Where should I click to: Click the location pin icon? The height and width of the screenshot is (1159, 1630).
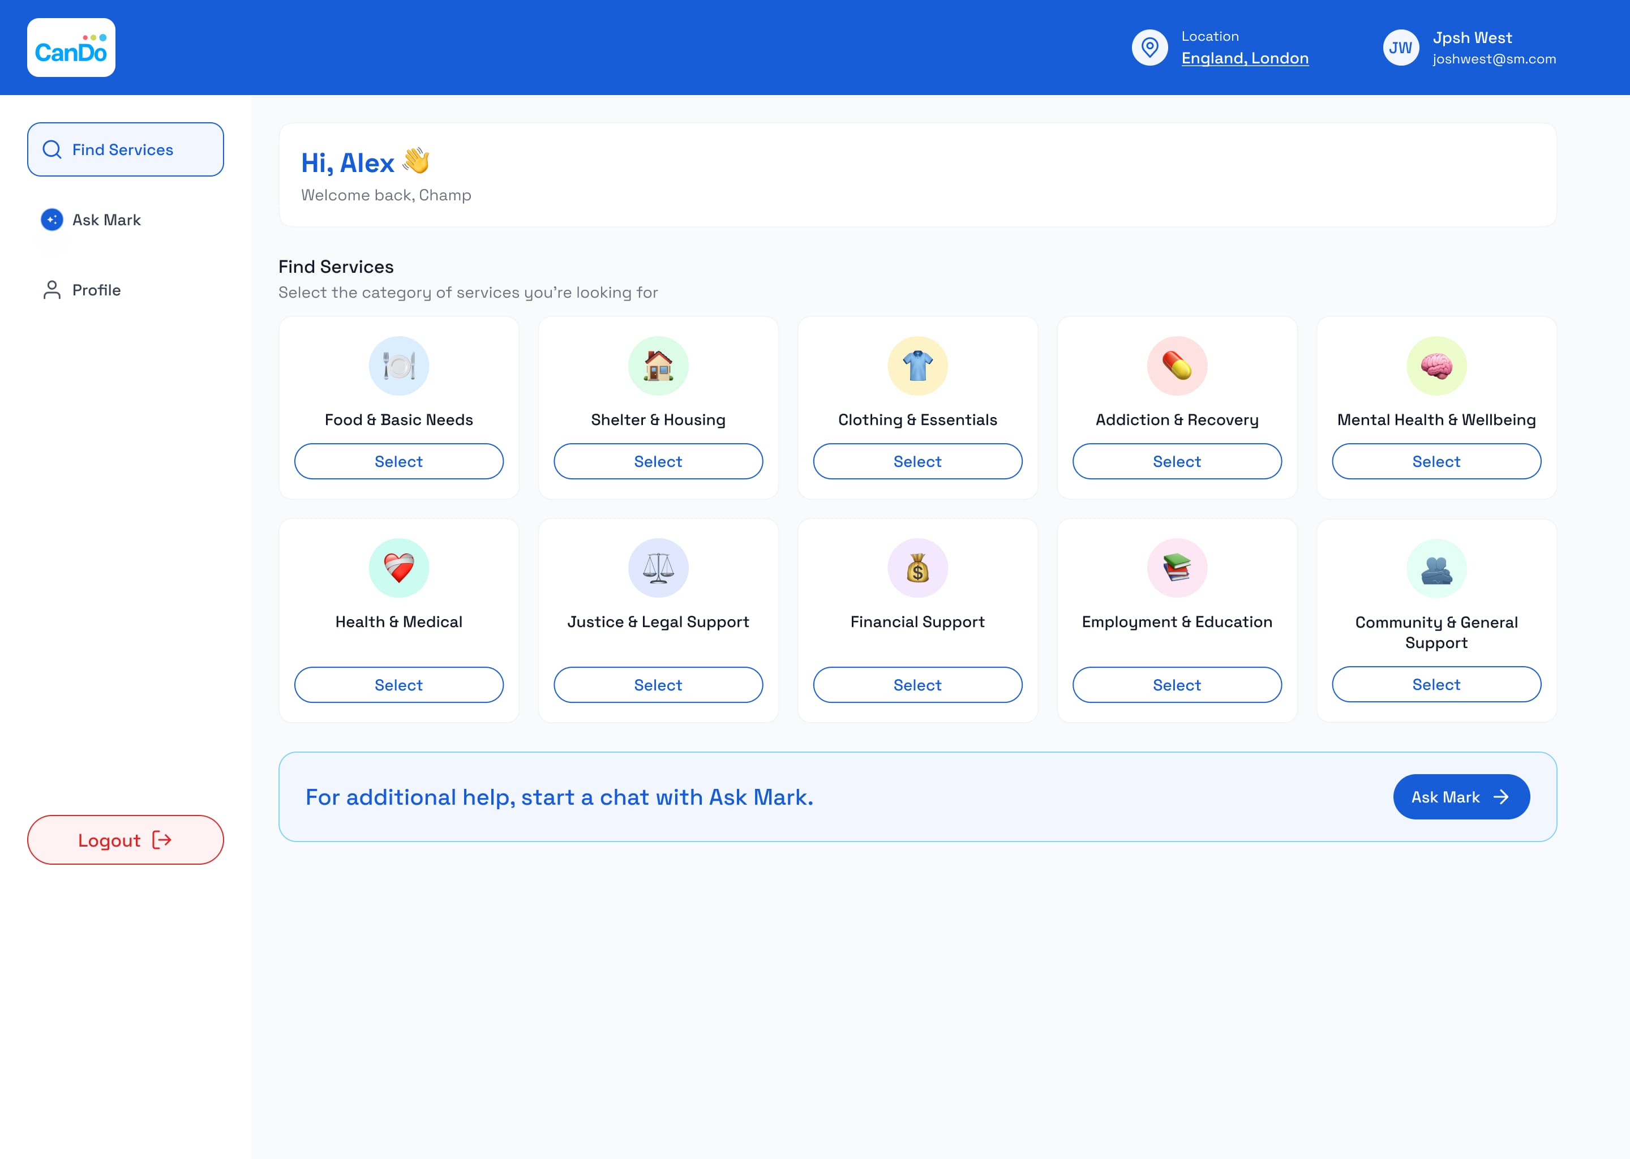(x=1149, y=48)
